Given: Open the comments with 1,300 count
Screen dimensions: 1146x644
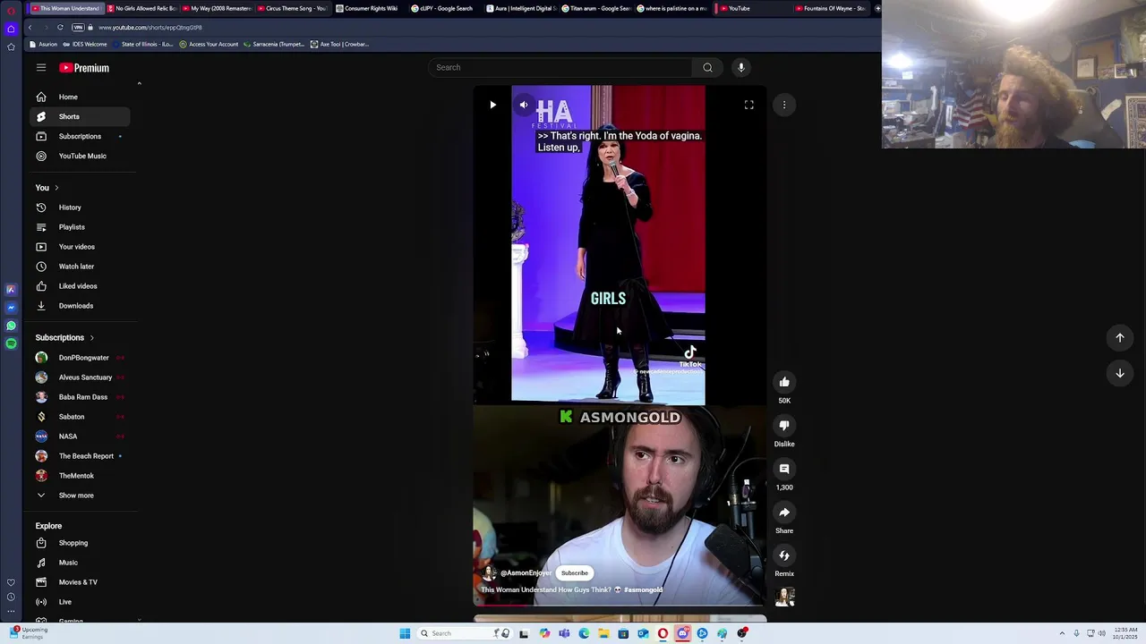Looking at the screenshot, I should (x=784, y=469).
